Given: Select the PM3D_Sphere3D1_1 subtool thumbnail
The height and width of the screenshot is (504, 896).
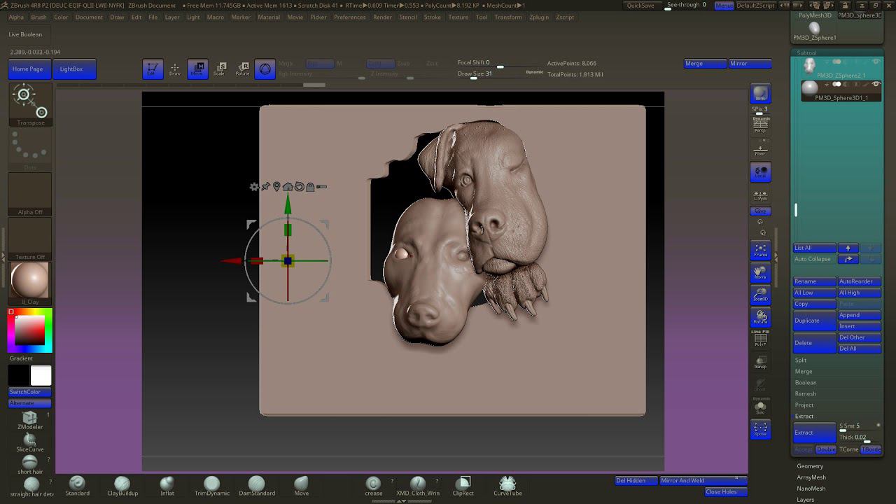Looking at the screenshot, I should (x=810, y=88).
